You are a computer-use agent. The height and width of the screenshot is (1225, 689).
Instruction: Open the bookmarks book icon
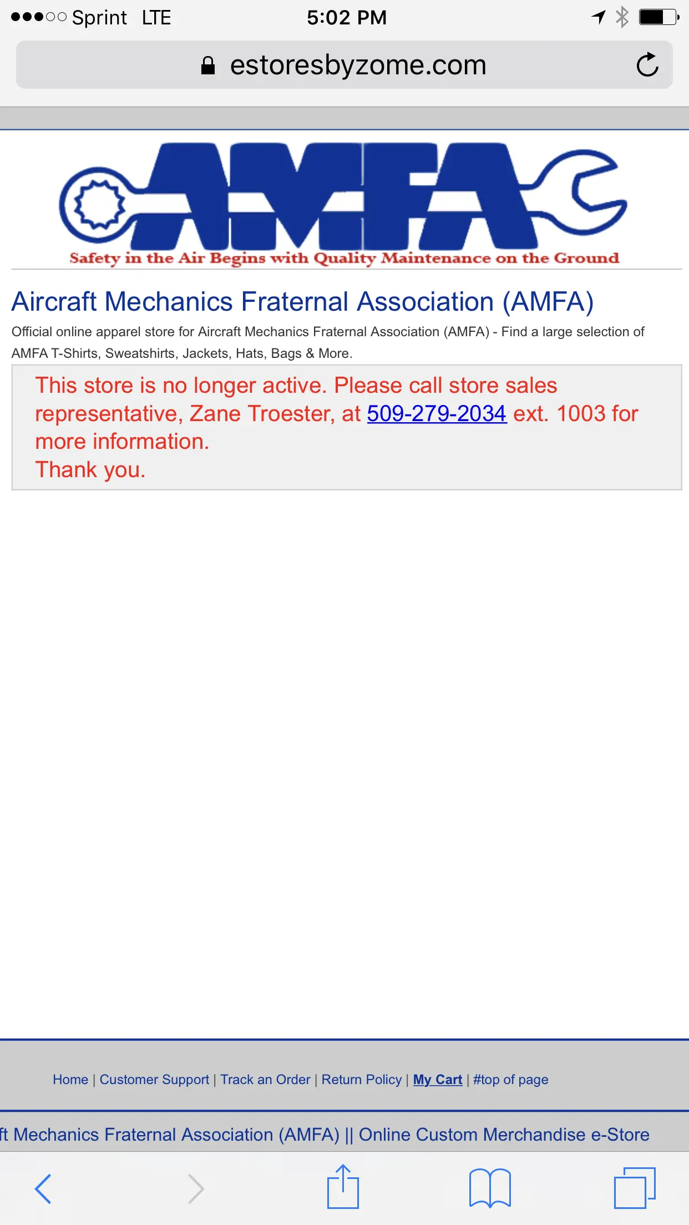click(x=489, y=1188)
